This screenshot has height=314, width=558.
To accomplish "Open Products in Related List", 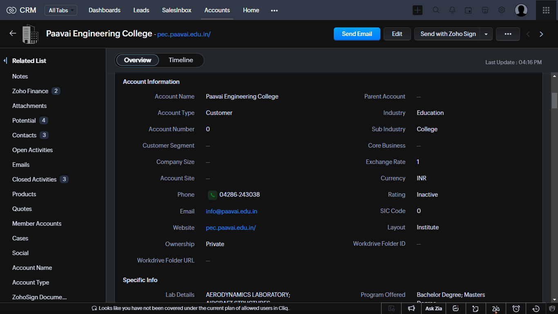I will (x=24, y=194).
